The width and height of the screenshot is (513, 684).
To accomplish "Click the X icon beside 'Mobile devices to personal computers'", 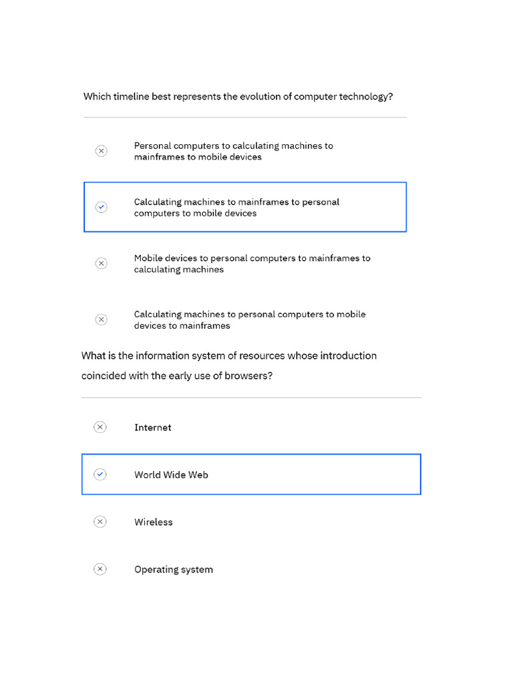I will coord(101,263).
